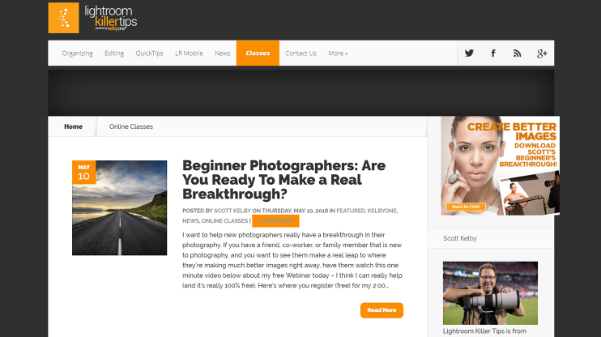601x337 pixels.
Task: Open the Facebook social icon
Action: 493,53
